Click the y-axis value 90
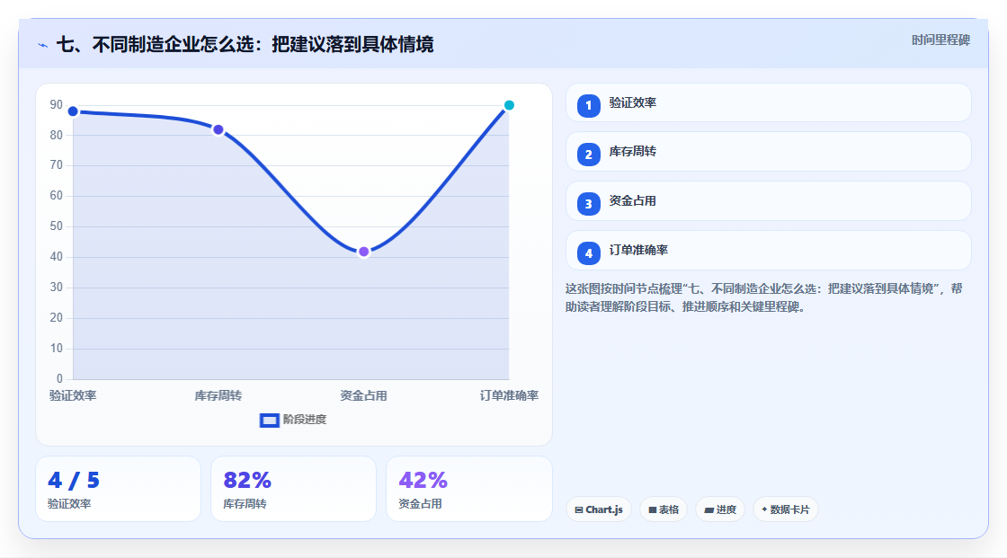 [x=57, y=104]
